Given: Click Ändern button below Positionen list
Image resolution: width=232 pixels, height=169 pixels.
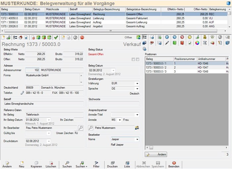Looking at the screenshot, I should (x=156, y=154).
